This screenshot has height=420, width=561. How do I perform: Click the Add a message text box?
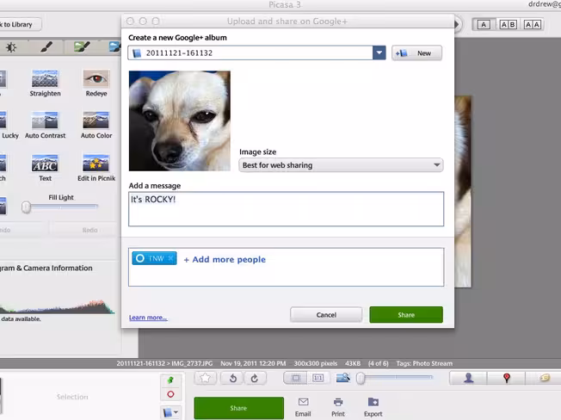click(287, 209)
